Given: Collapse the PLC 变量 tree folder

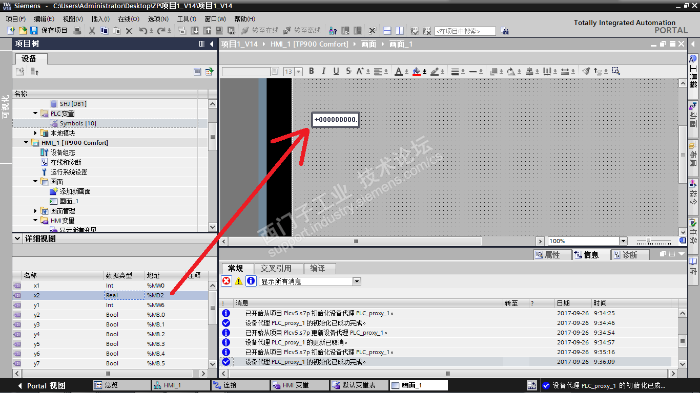Looking at the screenshot, I should pyautogui.click(x=35, y=113).
